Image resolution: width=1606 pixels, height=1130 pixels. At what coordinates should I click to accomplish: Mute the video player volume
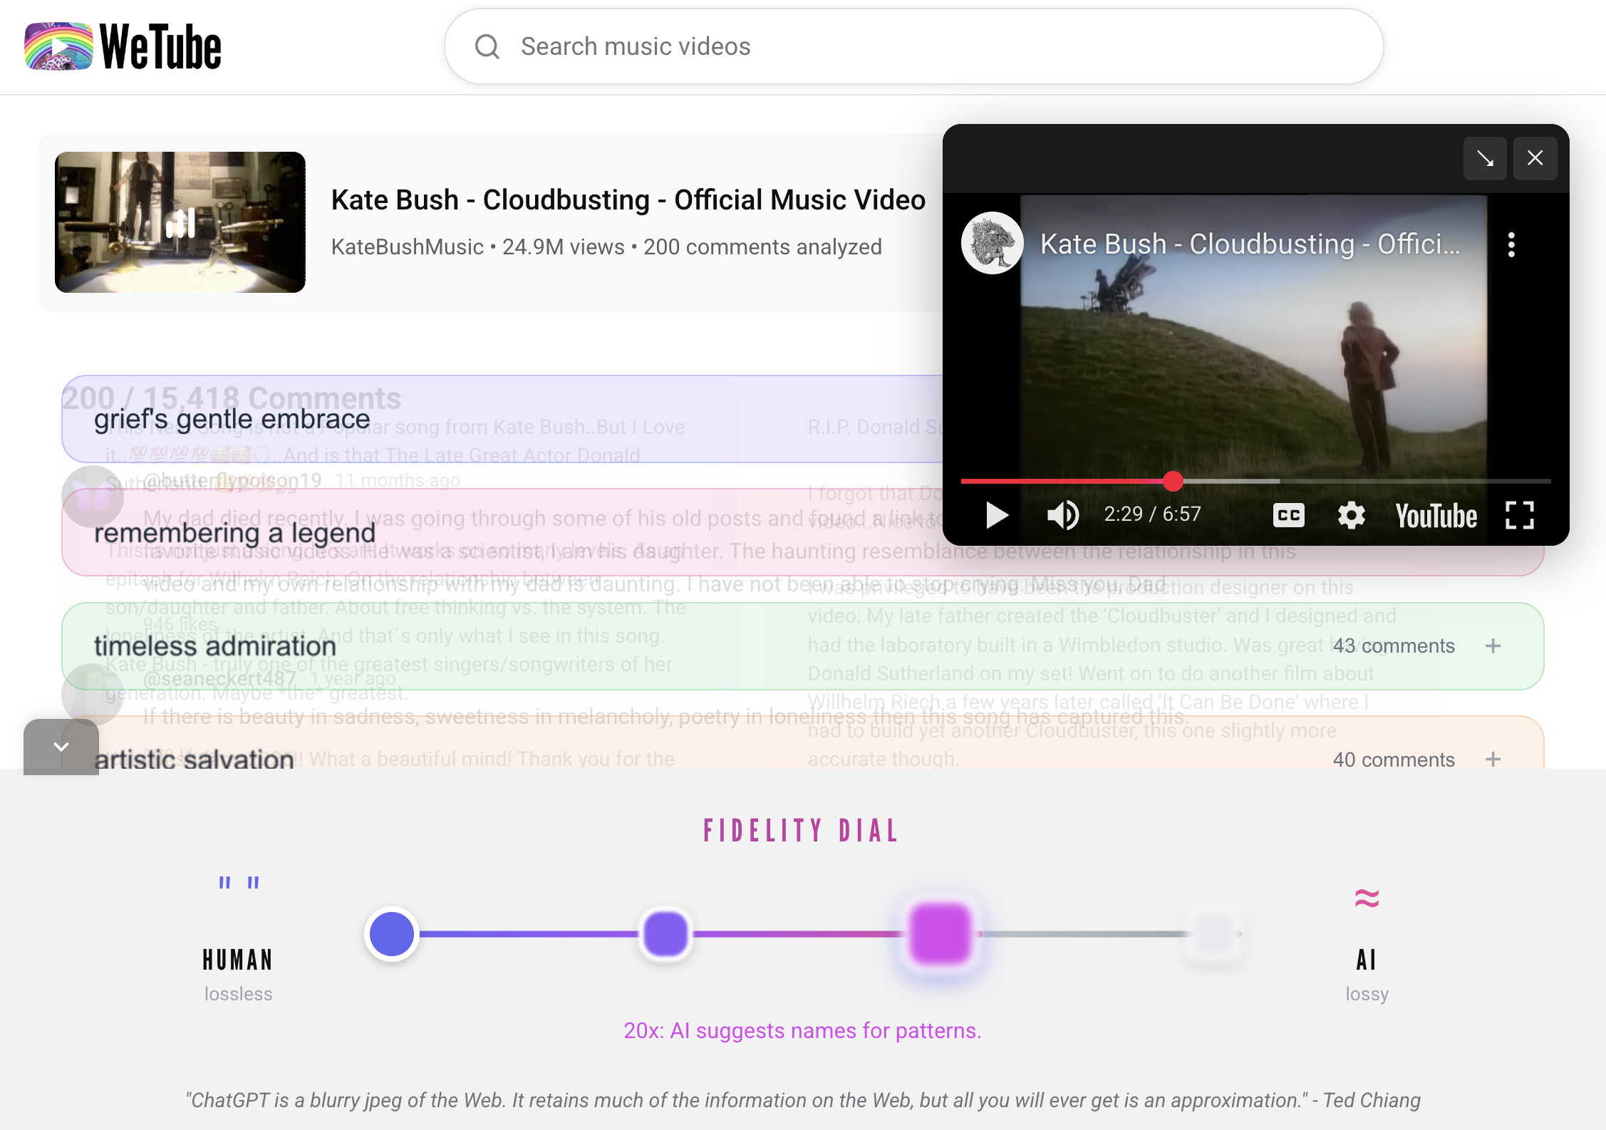pos(1062,515)
